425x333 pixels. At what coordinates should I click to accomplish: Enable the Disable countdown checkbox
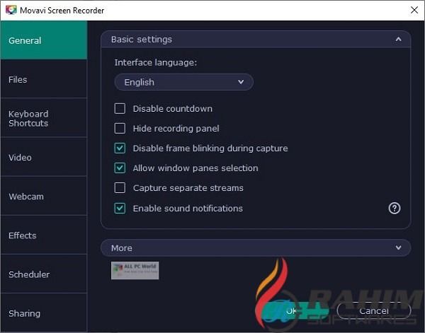(120, 109)
